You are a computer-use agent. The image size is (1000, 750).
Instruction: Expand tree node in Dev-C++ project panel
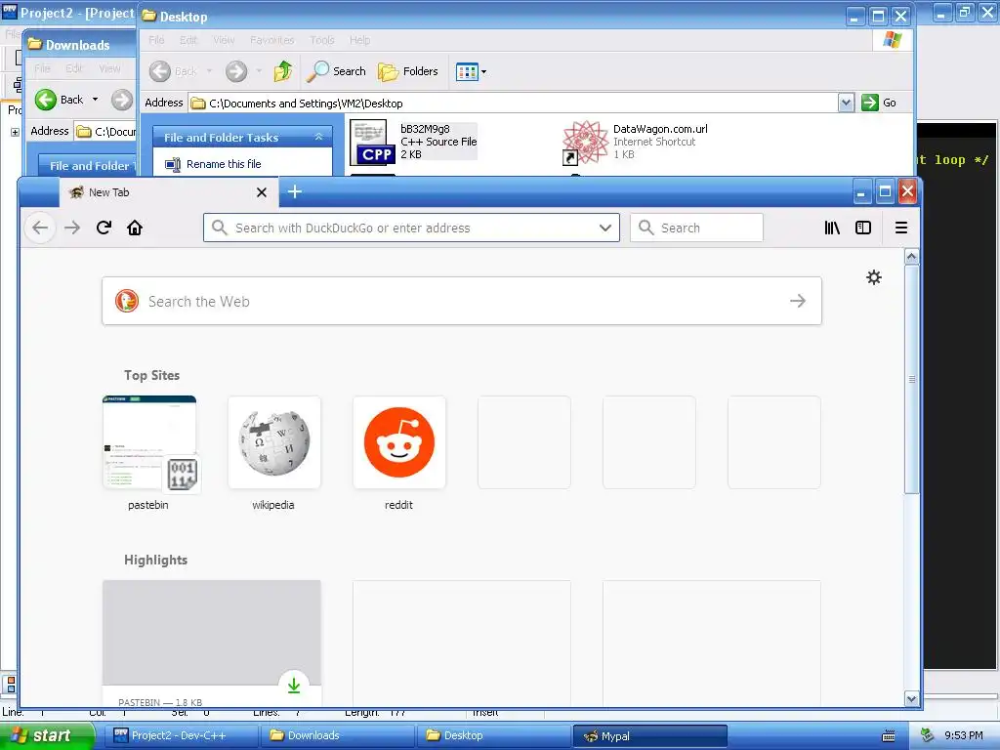(15, 132)
